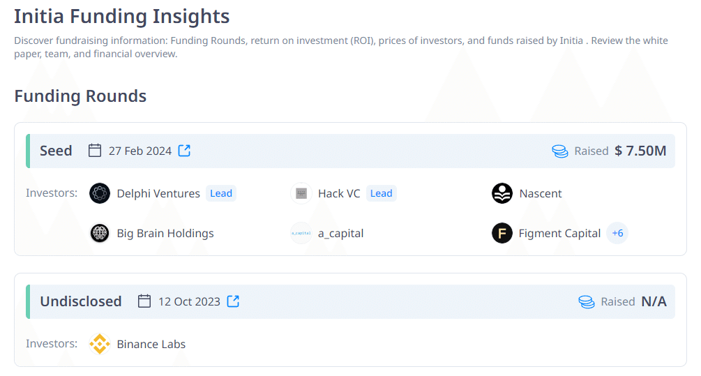Screen dimensions: 701x376
Task: Click the Seed round calendar icon
Action: coord(96,151)
